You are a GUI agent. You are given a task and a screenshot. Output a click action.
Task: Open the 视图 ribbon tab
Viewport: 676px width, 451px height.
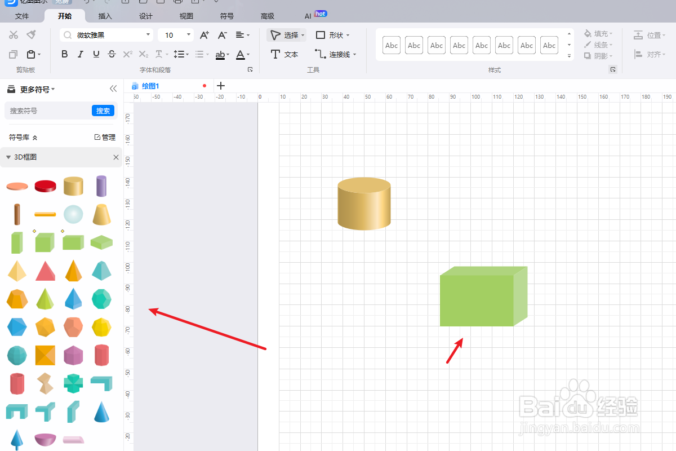pos(186,16)
